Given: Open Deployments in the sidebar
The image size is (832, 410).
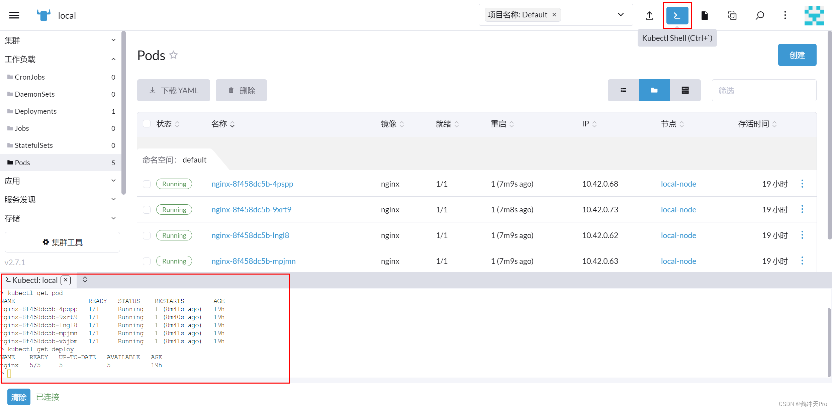Looking at the screenshot, I should coord(60,111).
